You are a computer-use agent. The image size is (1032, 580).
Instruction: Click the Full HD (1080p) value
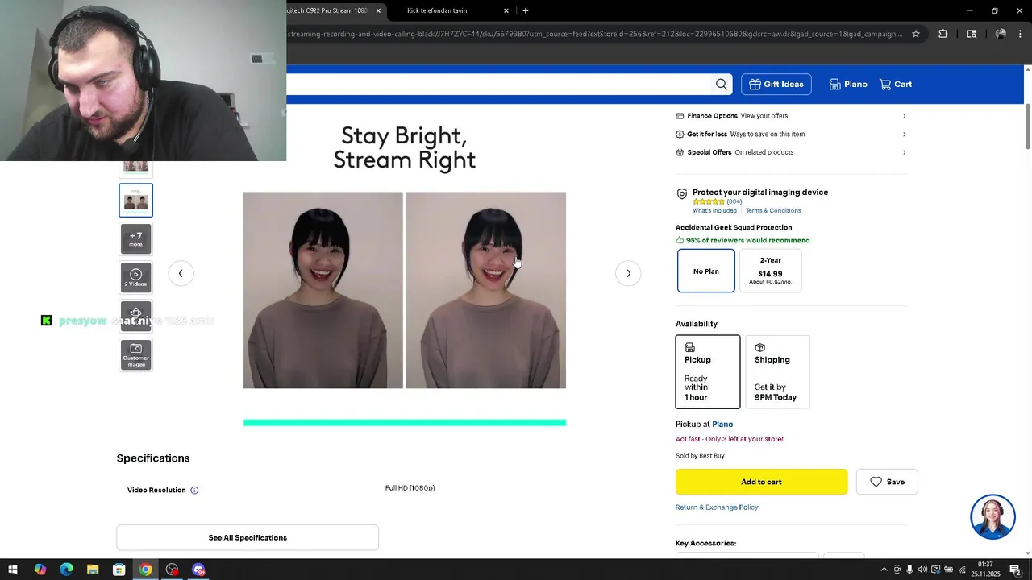tap(410, 488)
